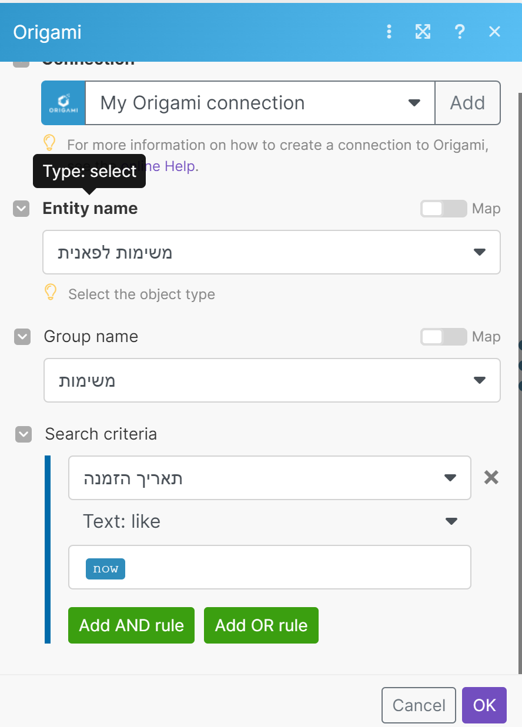Open the My Origami connection dropdown

point(260,103)
